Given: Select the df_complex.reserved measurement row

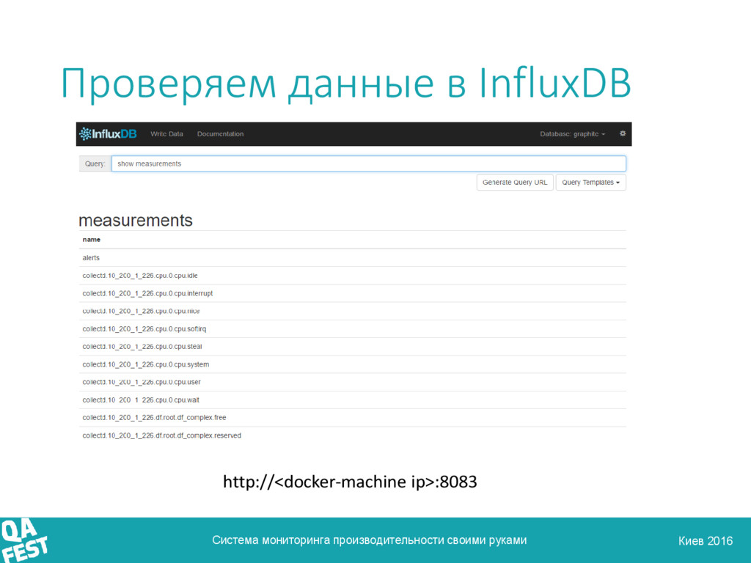Looking at the screenshot, I should [x=353, y=435].
